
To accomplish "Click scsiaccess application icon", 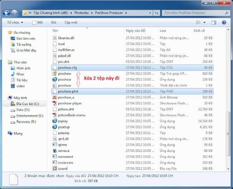I will 55,163.
